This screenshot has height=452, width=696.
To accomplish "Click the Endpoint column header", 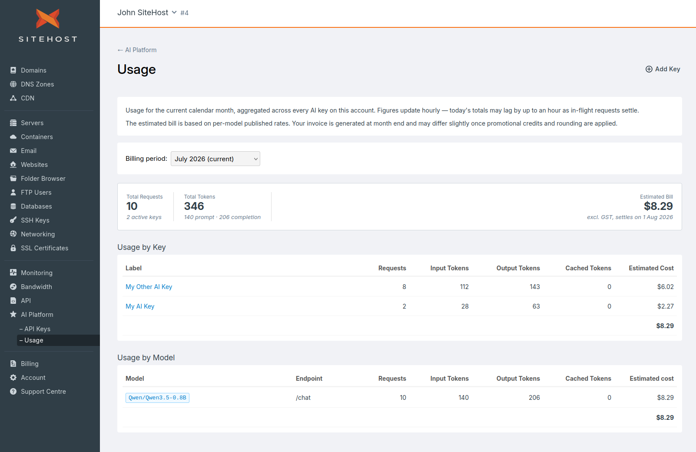I will [x=309, y=379].
